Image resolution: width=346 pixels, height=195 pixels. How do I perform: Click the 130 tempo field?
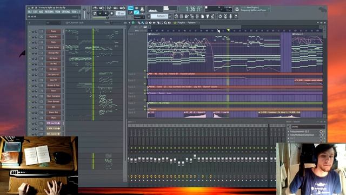click(121, 13)
